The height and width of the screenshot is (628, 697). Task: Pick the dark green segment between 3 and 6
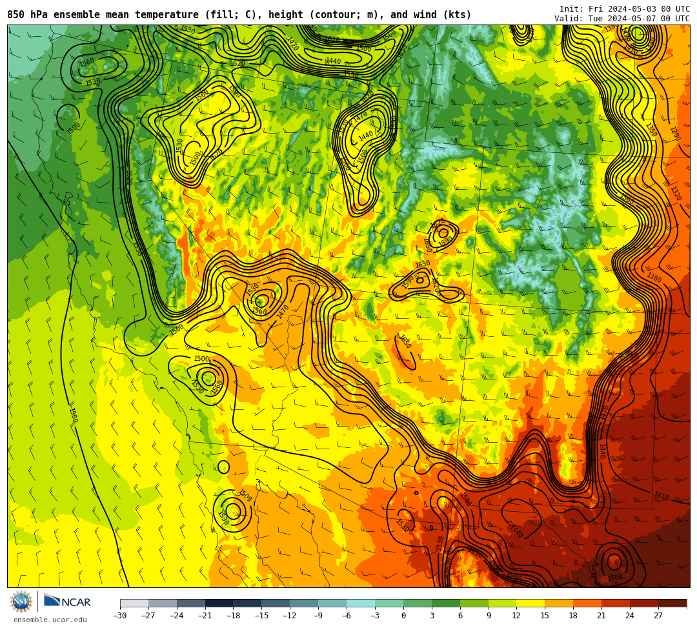(446, 603)
